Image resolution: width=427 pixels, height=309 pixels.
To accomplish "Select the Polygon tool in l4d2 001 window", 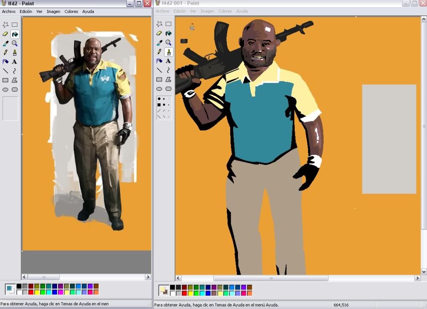I will click(168, 80).
